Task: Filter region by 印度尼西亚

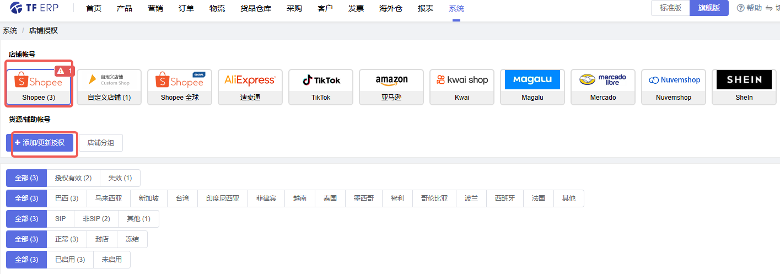Action: pyautogui.click(x=223, y=198)
